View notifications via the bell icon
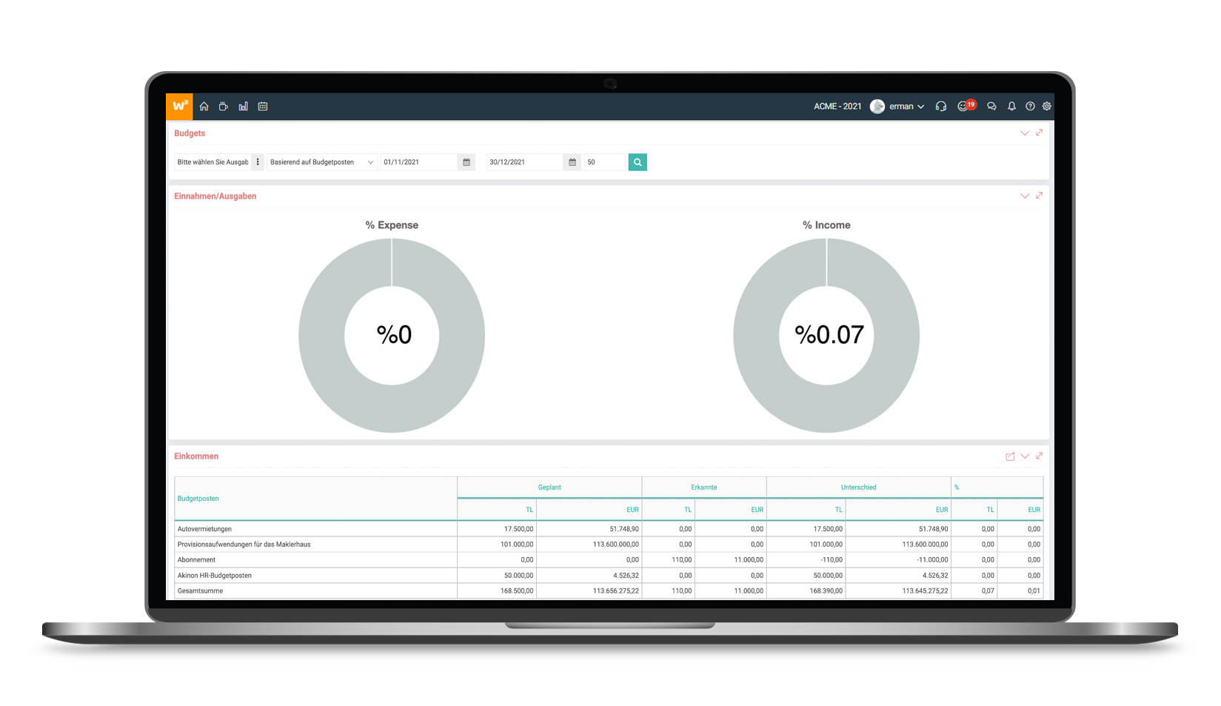The image size is (1221, 706). click(x=1011, y=107)
